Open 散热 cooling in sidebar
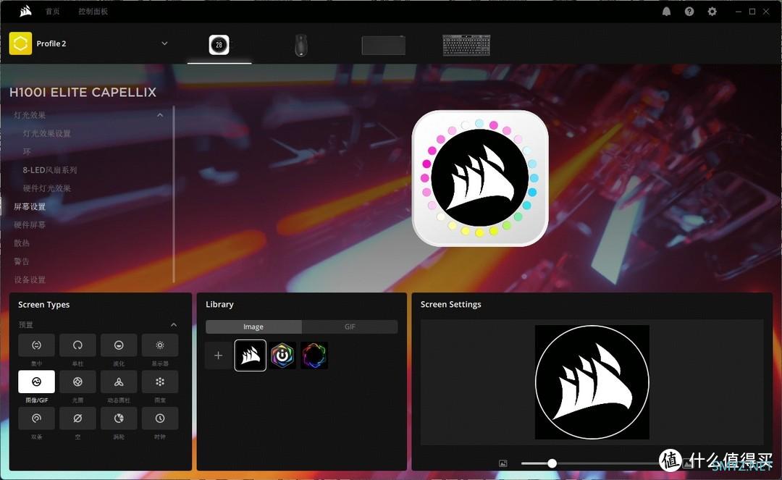 22,243
